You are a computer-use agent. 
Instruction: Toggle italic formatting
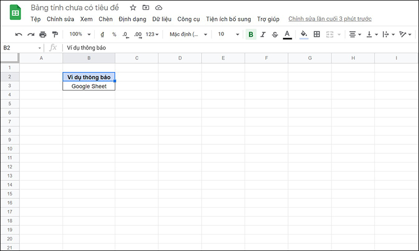click(263, 35)
